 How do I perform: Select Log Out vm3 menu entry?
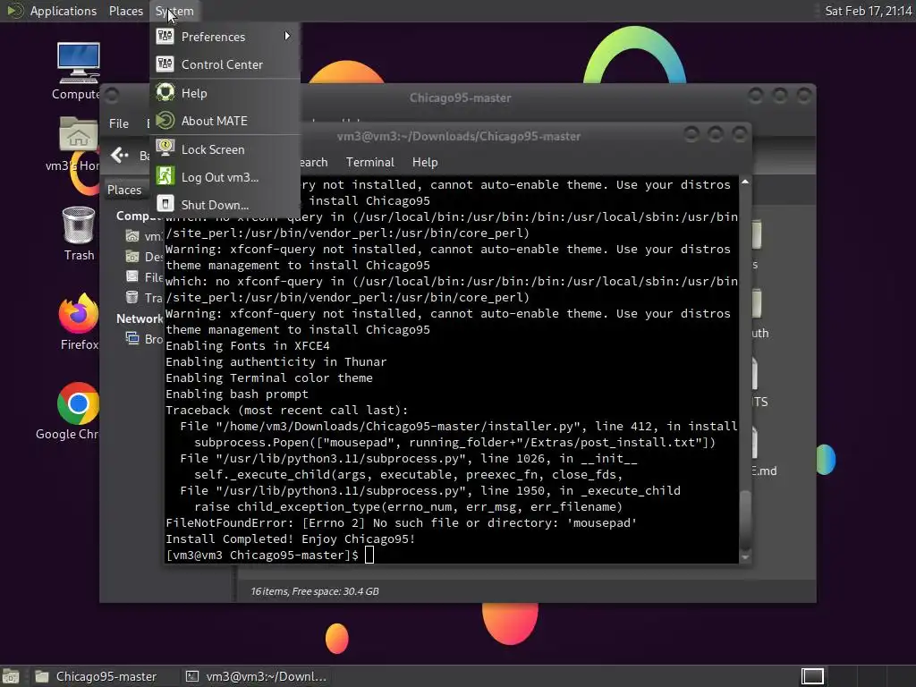pyautogui.click(x=225, y=177)
